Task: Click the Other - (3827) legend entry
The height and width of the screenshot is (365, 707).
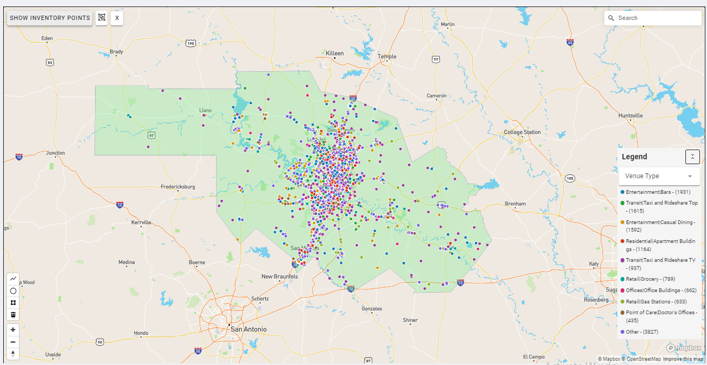Action: (639, 332)
